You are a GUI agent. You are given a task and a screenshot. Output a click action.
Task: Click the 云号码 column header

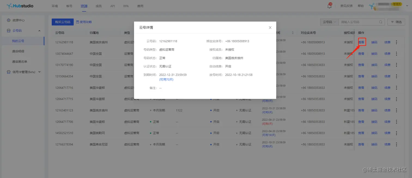(x=60, y=33)
